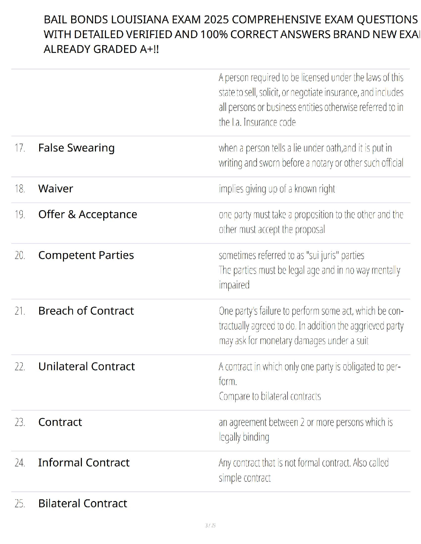Select the "Offer & Acceptance" term
Image resolution: width=421 pixels, height=544 pixels.
click(x=88, y=214)
